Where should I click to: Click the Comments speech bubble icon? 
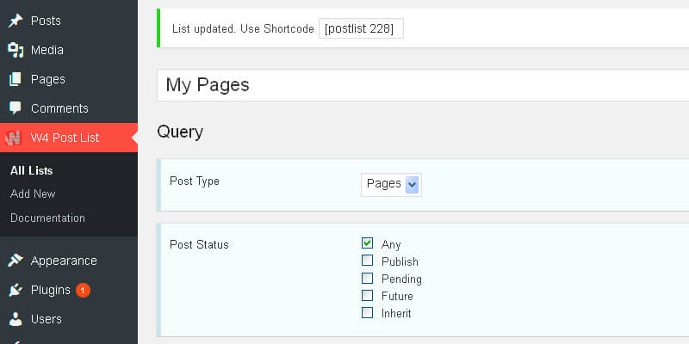tap(16, 108)
